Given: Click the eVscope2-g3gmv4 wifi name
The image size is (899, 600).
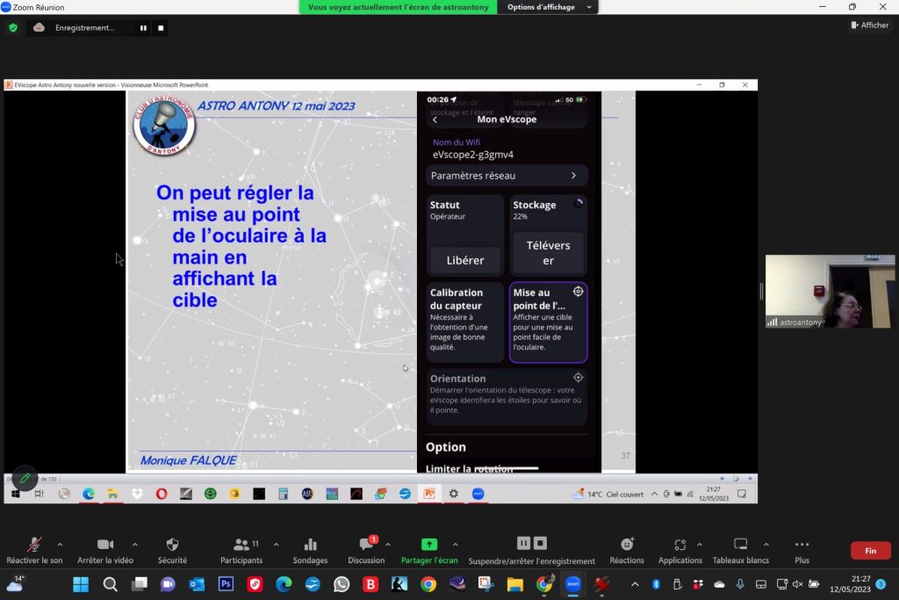Looking at the screenshot, I should pyautogui.click(x=473, y=155).
